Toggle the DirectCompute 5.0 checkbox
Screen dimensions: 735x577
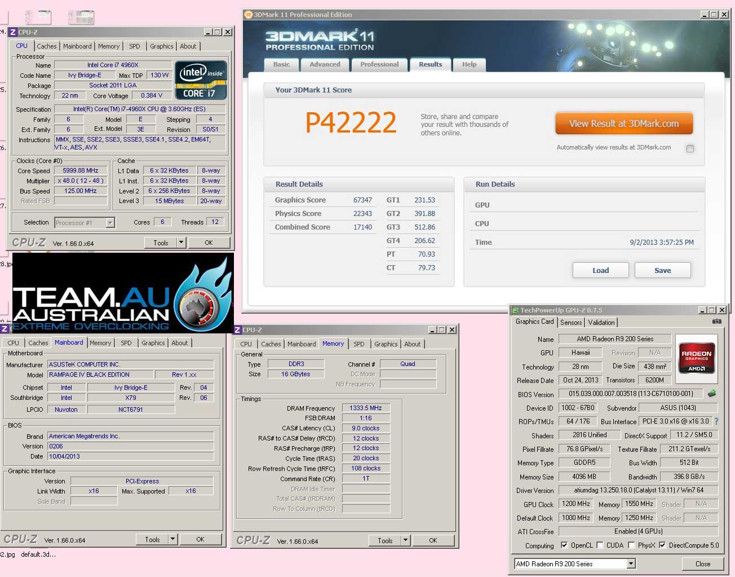[662, 545]
